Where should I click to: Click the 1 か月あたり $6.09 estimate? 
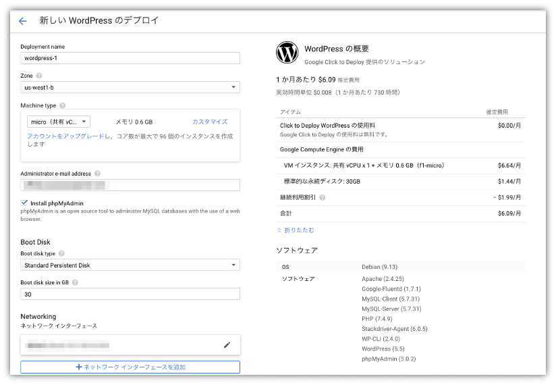click(x=306, y=80)
